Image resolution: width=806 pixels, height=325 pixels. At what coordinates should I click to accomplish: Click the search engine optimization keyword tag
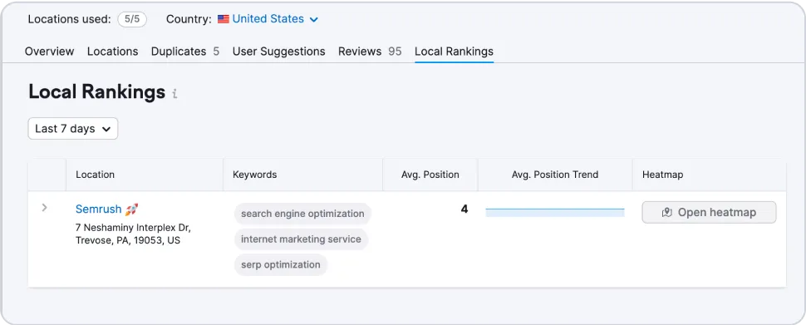(302, 214)
